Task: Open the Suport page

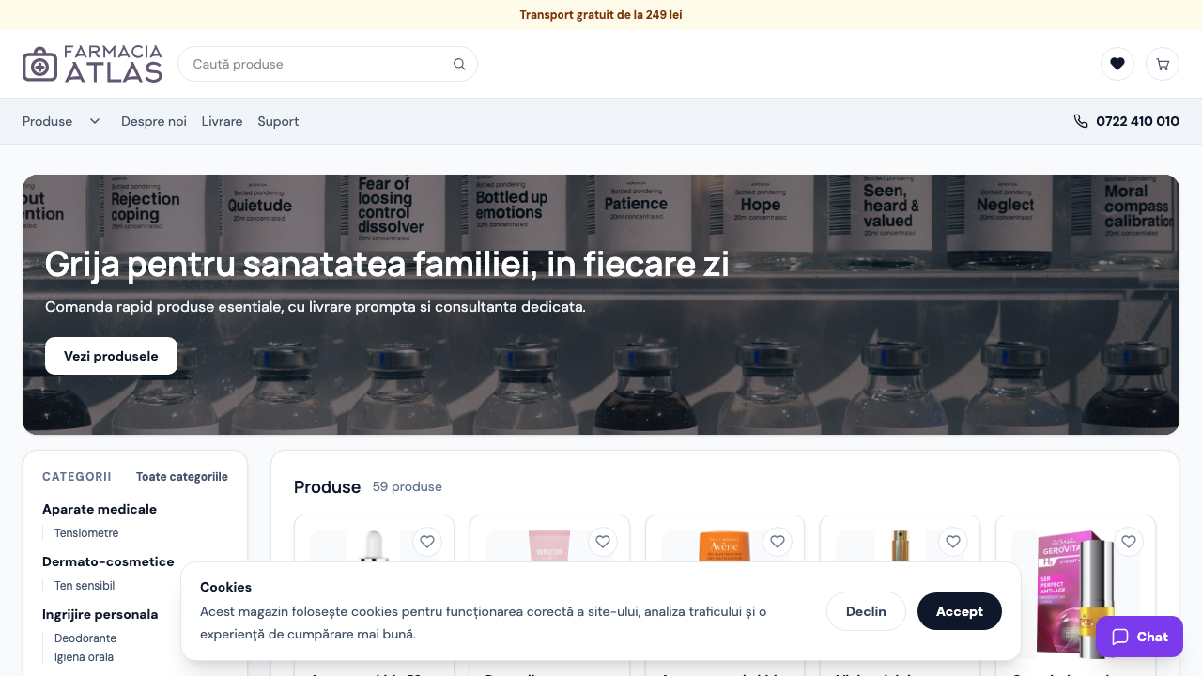Action: [278, 121]
